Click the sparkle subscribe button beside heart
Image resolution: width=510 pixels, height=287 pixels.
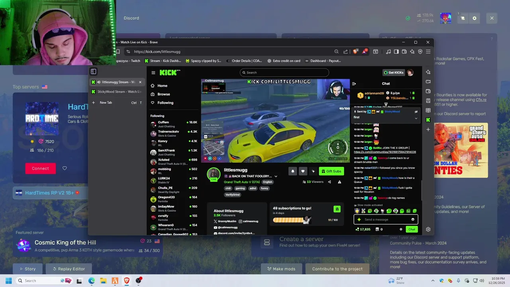point(313,171)
